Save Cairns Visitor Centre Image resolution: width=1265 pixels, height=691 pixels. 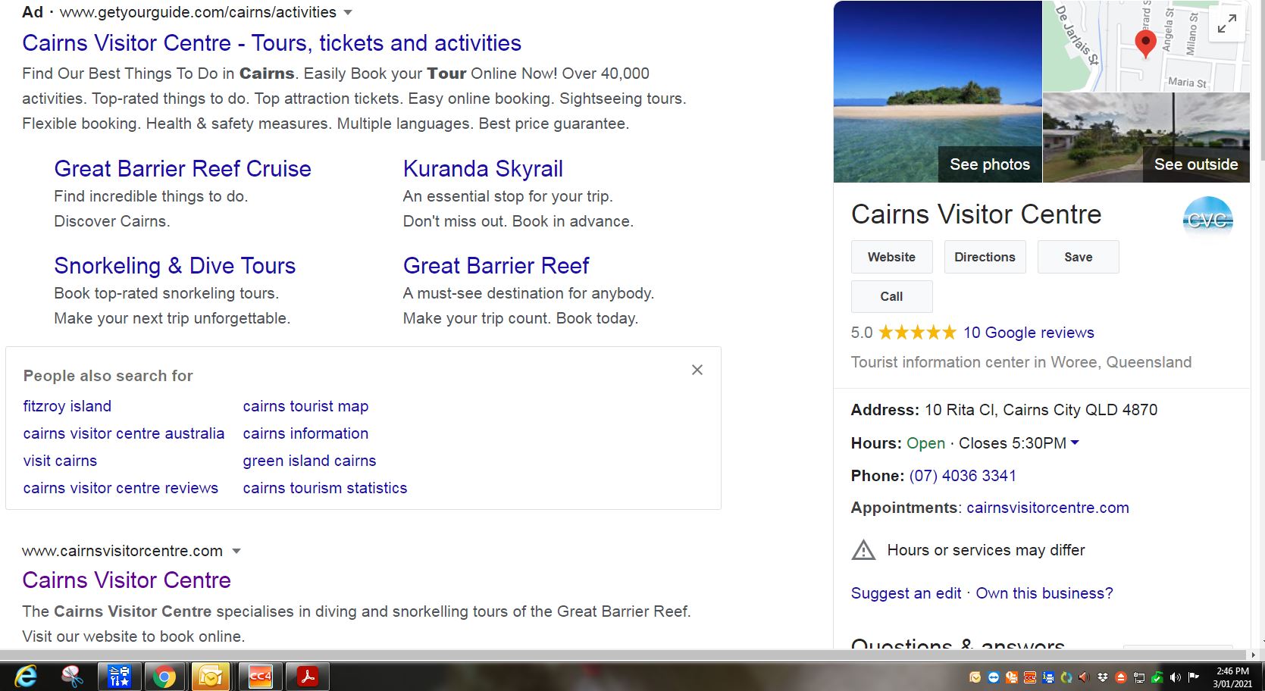(x=1078, y=257)
